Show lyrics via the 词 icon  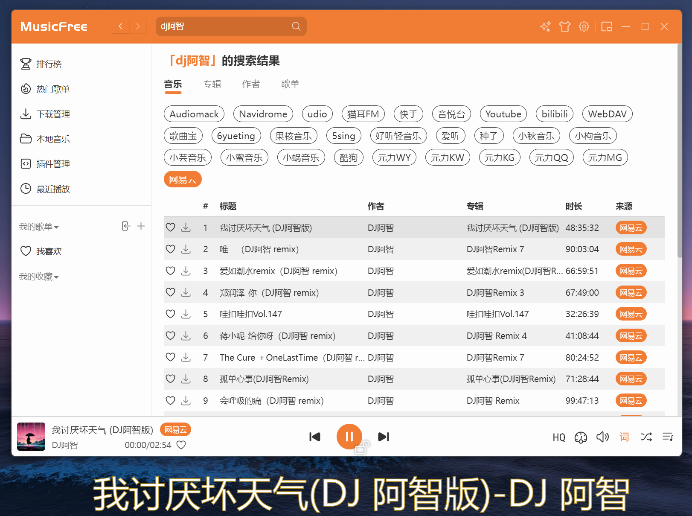pos(624,437)
